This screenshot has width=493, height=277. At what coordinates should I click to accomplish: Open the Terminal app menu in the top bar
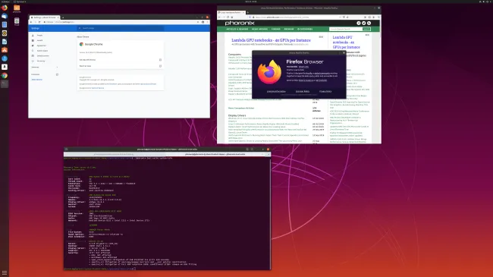point(20,2)
